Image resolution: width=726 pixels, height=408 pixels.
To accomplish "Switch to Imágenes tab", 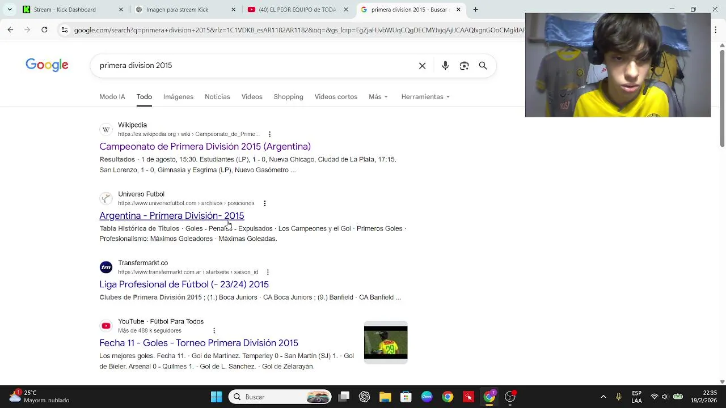I will click(x=178, y=97).
